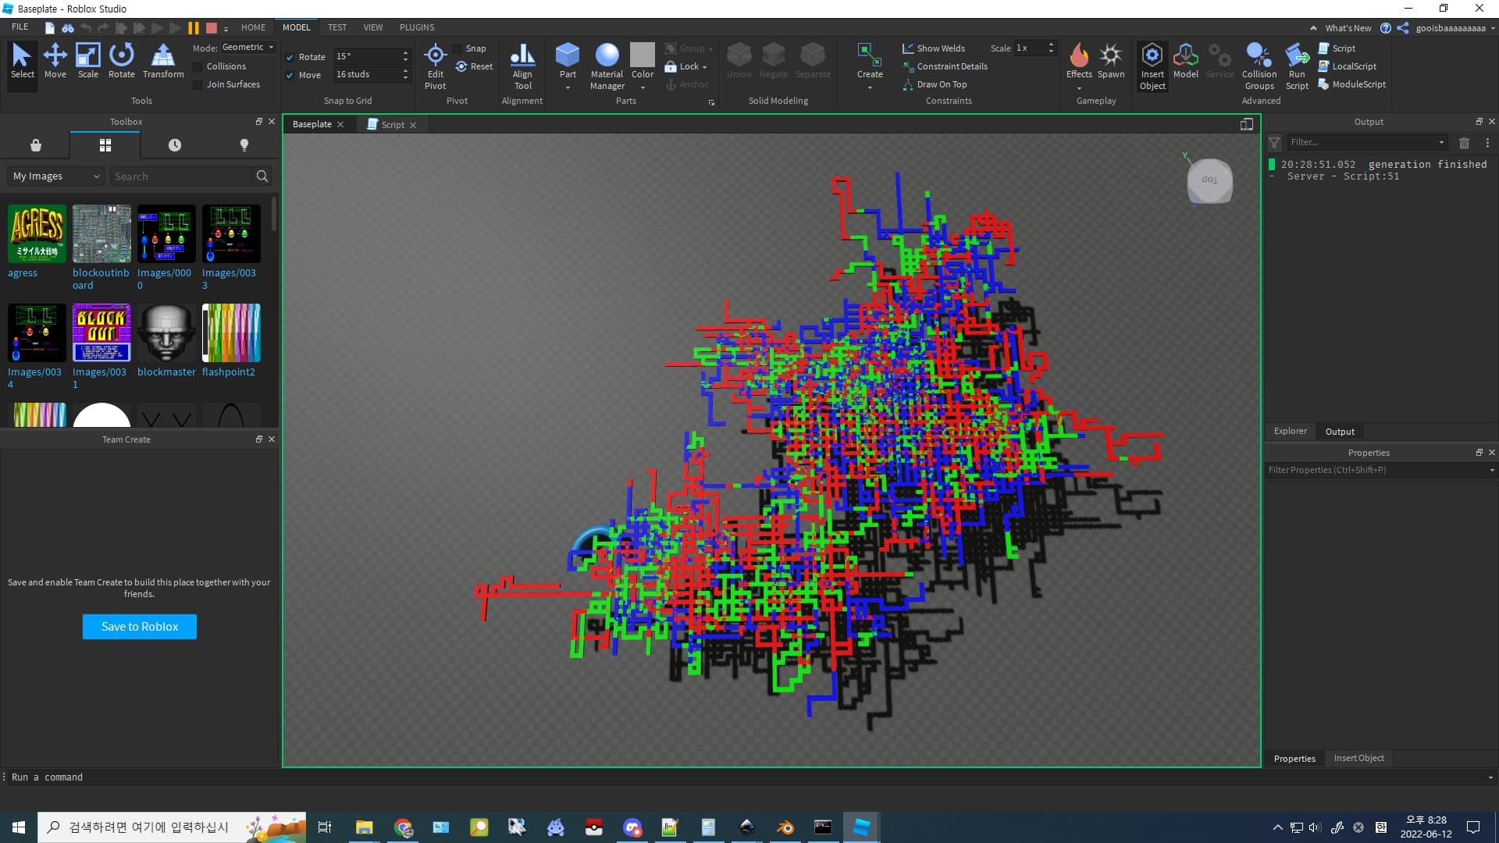
Task: Open the Collision Groups editor
Action: click(x=1259, y=66)
